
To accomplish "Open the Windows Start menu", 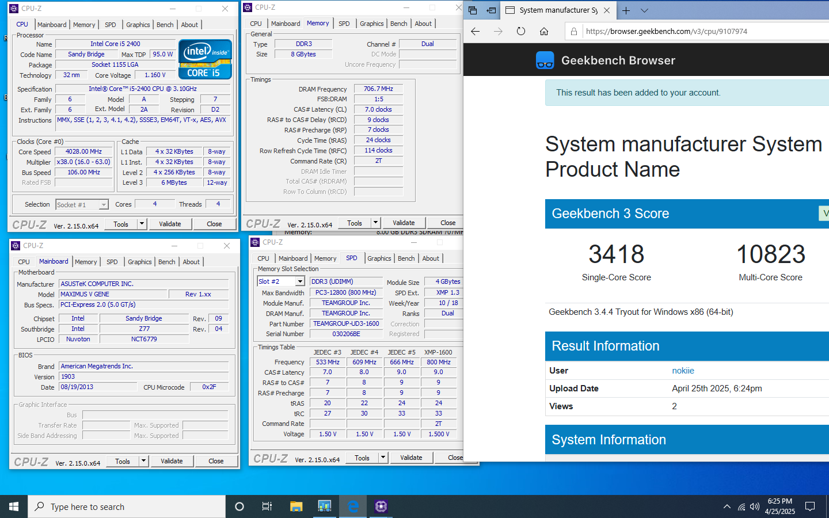I will pos(14,506).
